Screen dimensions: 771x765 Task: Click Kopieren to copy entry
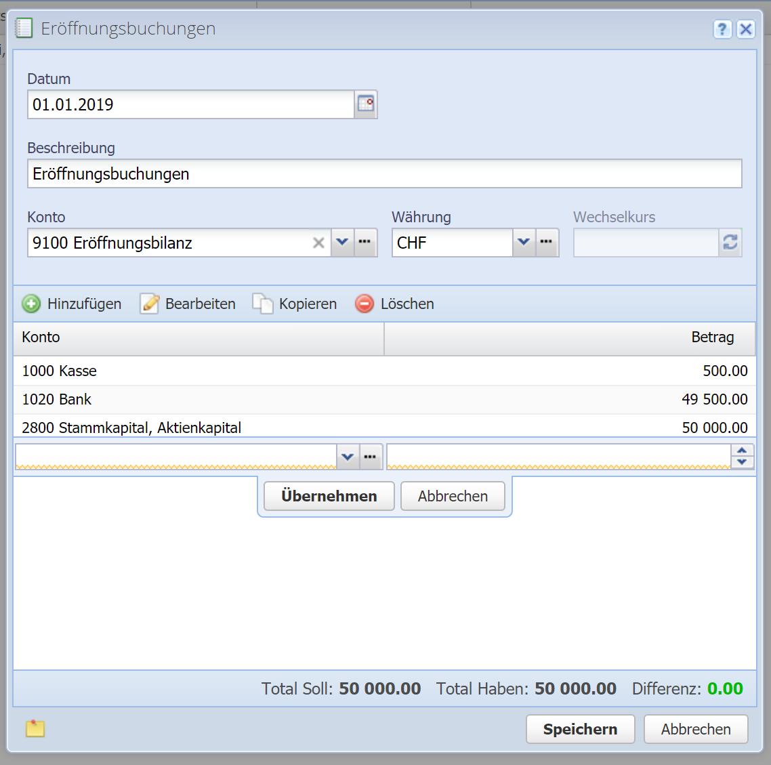pos(295,304)
